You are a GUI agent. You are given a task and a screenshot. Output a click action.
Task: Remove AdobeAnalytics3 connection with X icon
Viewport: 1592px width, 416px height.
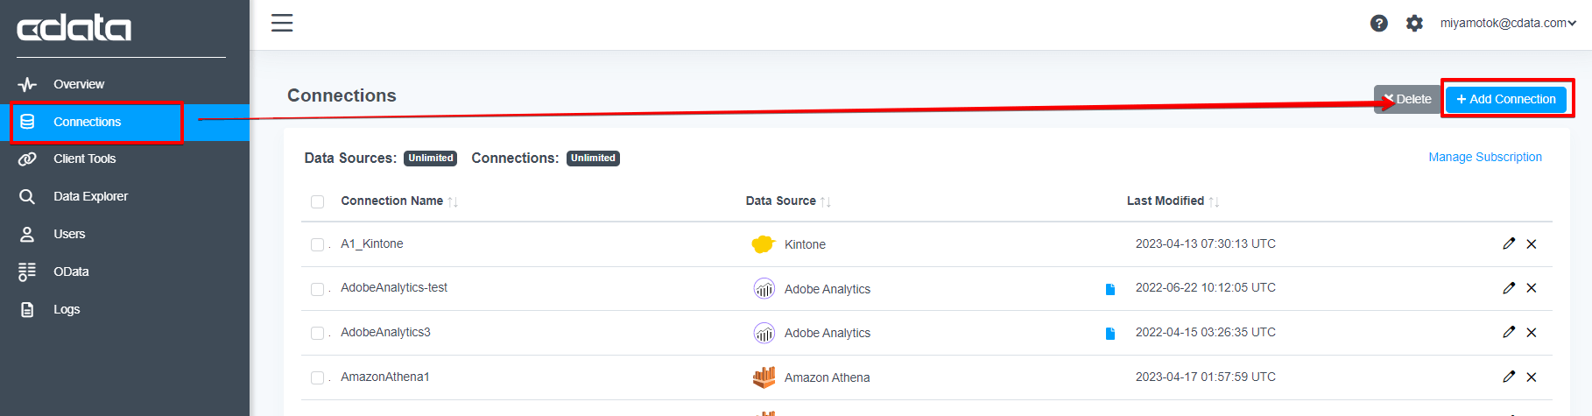pos(1532,333)
